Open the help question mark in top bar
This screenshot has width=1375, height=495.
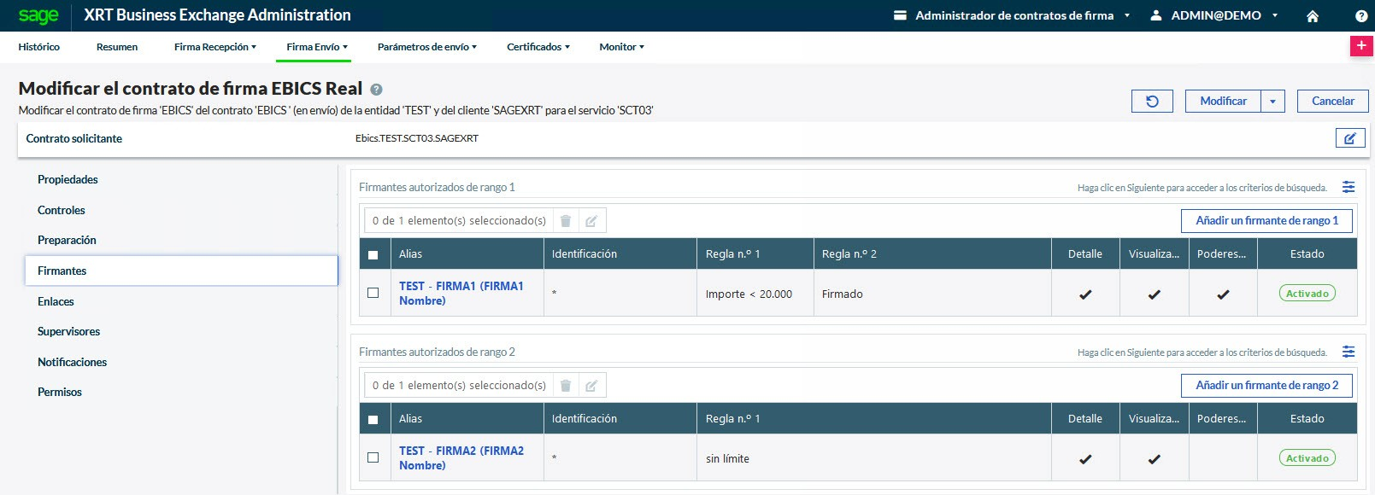click(1361, 16)
